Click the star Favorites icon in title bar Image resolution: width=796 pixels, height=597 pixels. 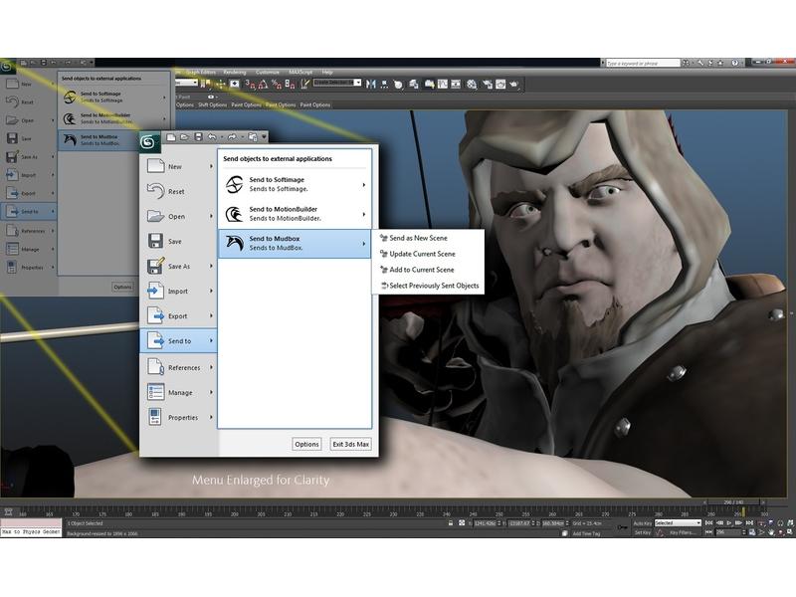(x=720, y=63)
